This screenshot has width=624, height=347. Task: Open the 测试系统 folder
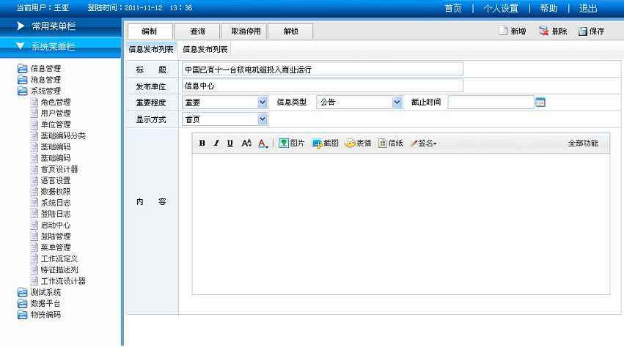40,292
